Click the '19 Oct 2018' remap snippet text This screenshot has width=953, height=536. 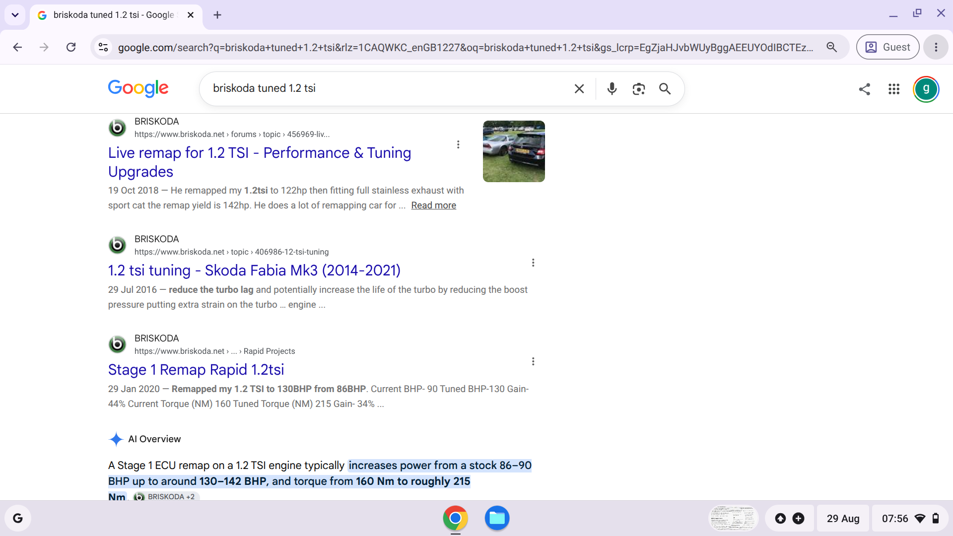click(x=286, y=198)
